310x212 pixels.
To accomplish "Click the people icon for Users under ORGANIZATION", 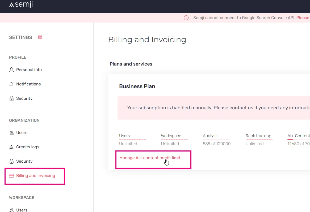I will click(x=12, y=133).
